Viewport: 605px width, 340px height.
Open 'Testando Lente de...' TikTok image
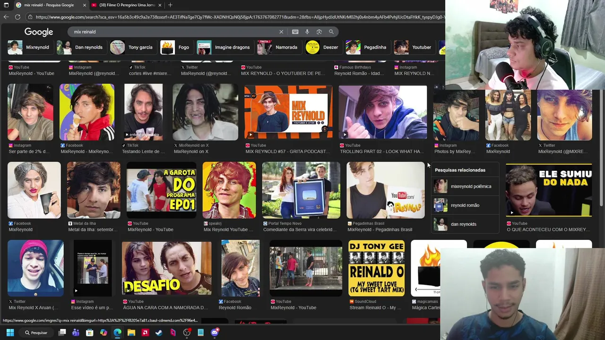click(x=143, y=112)
